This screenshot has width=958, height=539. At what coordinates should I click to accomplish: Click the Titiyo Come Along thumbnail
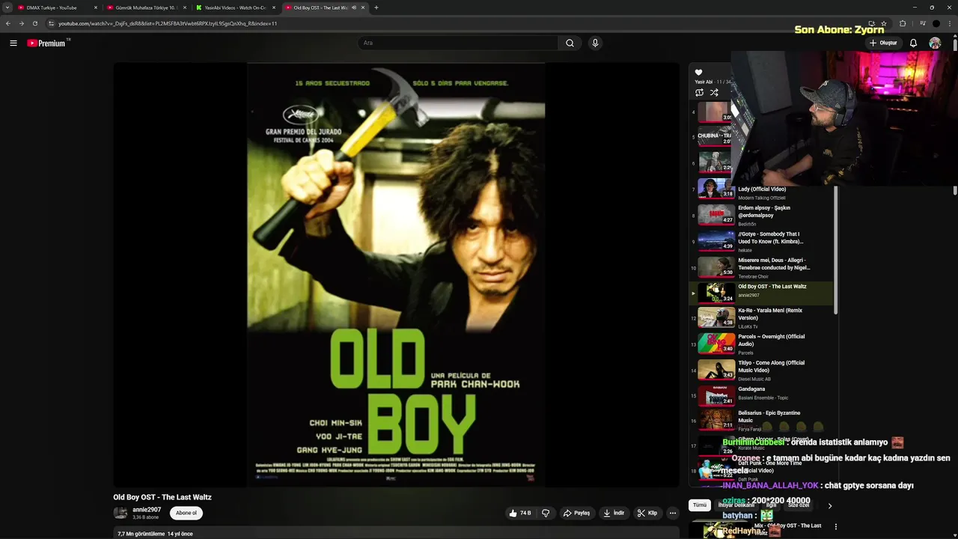coord(716,370)
